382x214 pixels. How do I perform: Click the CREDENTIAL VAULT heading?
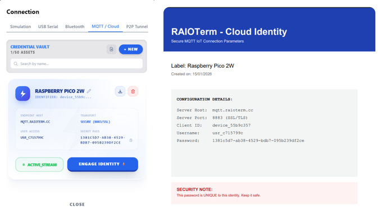30,47
